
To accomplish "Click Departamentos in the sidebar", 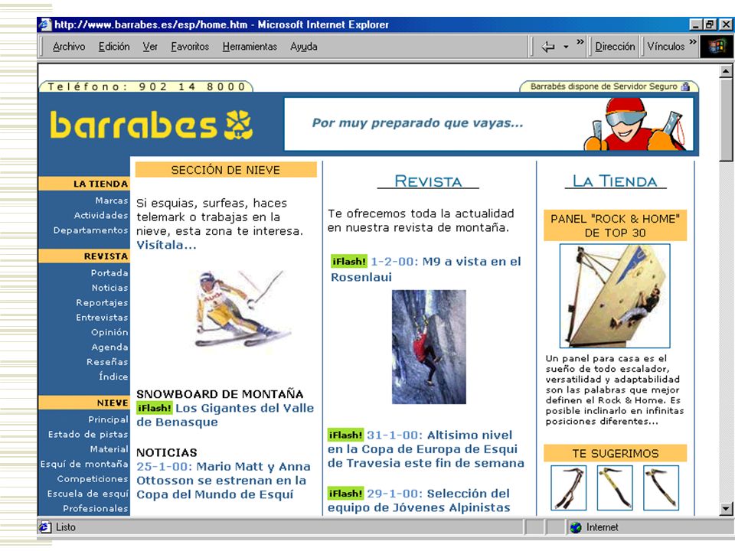I will pos(90,230).
